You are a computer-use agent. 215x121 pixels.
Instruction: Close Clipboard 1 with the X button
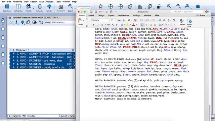click(x=73, y=50)
